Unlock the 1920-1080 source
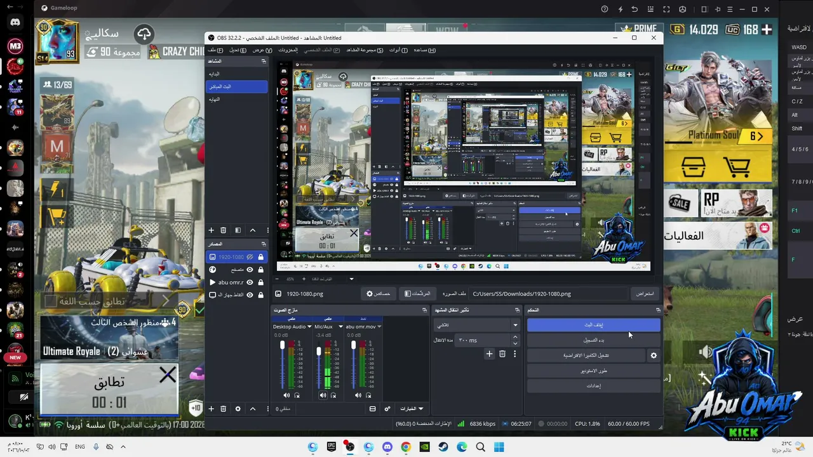The height and width of the screenshot is (457, 813). click(x=260, y=257)
